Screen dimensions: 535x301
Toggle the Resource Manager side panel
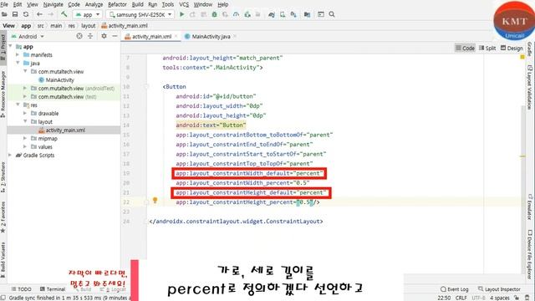pyautogui.click(x=3, y=94)
